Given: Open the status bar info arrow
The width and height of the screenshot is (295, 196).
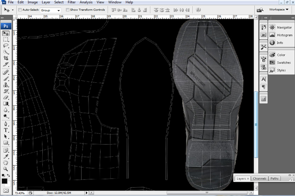Looking at the screenshot, I should (x=87, y=193).
